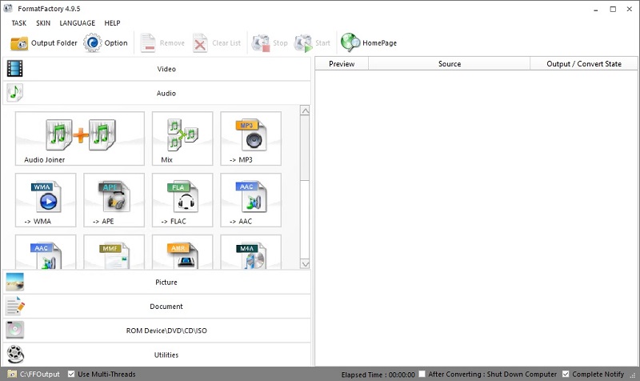Select the -> APE converter
This screenshot has height=381, width=640.
(114, 200)
